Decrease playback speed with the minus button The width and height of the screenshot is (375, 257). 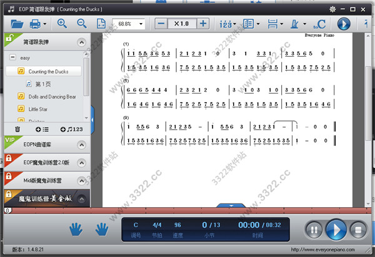pos(161,24)
